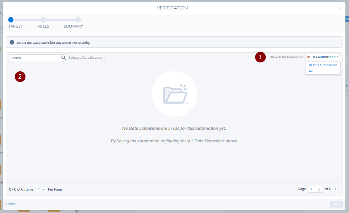This screenshot has width=349, height=213.
Task: Click the page number stepper arrow
Action: [x=320, y=189]
